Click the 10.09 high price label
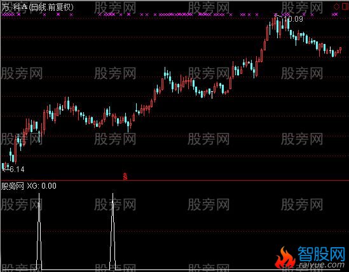Viewport: 349px width, 272px height. (x=294, y=19)
